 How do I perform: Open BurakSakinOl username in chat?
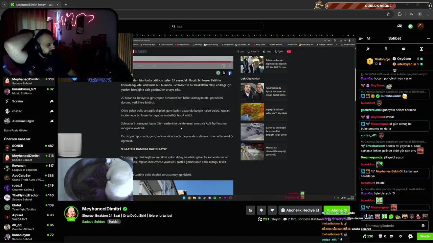390,96
